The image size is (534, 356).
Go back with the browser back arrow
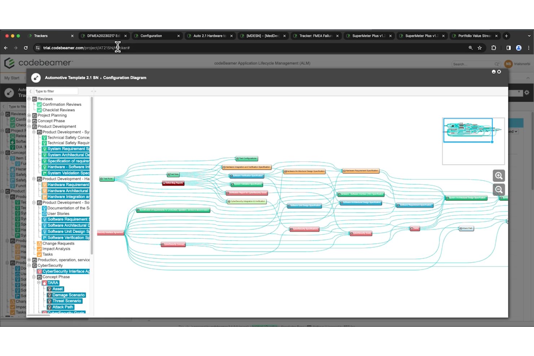click(6, 48)
